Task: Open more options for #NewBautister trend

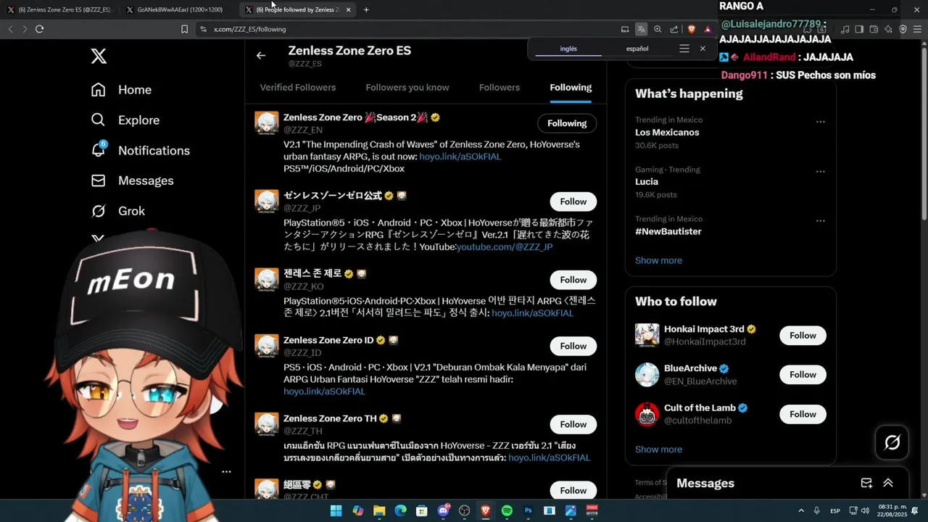Action: tap(821, 221)
